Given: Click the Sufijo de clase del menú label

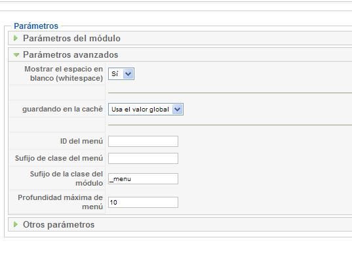Looking at the screenshot, I should tap(59, 158).
